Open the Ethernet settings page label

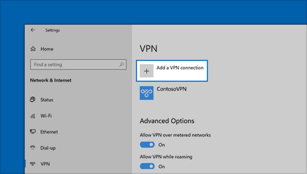(x=49, y=132)
